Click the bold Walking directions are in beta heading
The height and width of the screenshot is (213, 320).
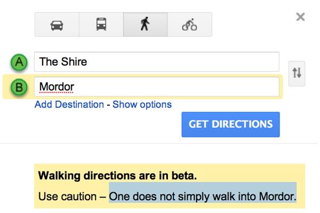pyautogui.click(x=117, y=176)
